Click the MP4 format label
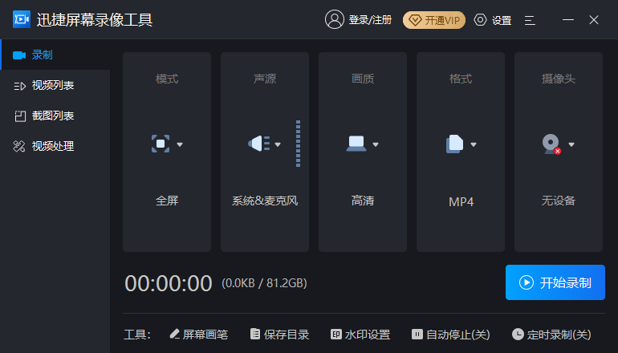This screenshot has width=618, height=353. tap(461, 201)
